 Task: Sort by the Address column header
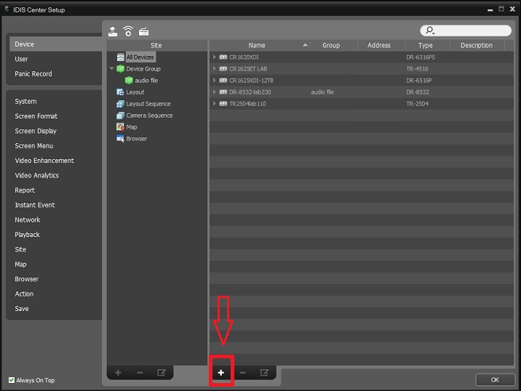click(x=381, y=45)
